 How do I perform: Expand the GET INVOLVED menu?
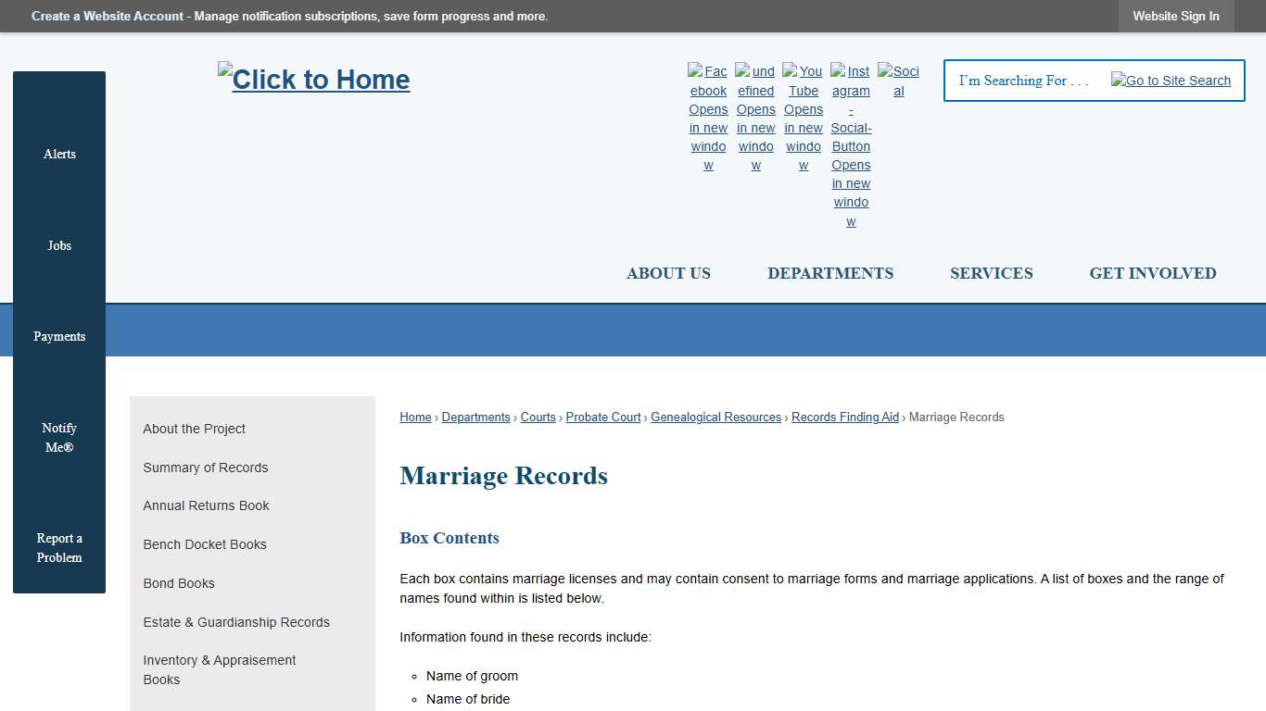click(x=1153, y=273)
